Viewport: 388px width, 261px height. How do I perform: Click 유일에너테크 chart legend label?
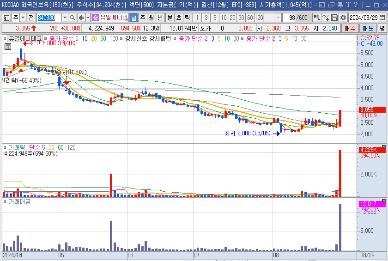[25, 38]
